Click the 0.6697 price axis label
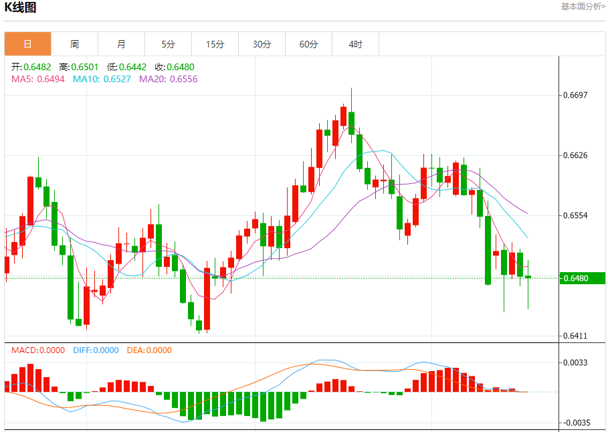The width and height of the screenshot is (608, 432). point(575,95)
